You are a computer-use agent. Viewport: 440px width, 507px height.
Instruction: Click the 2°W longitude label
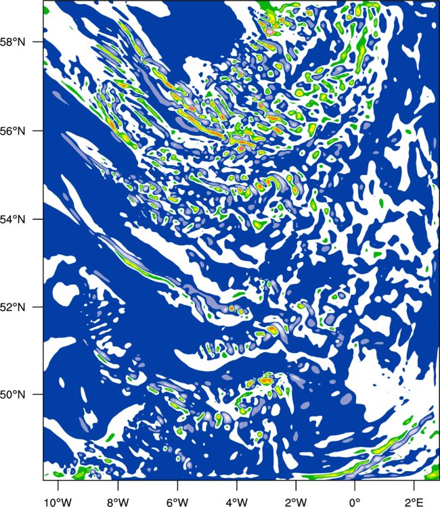pos(296,502)
